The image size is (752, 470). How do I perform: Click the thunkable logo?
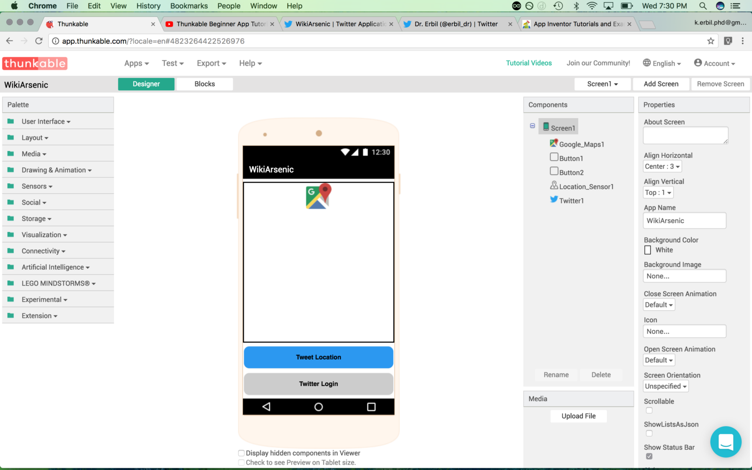[35, 63]
